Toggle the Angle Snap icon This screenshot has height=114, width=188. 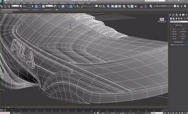tap(71, 6)
